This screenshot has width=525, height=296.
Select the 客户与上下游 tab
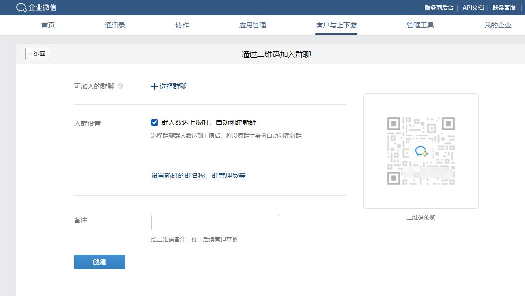point(336,26)
